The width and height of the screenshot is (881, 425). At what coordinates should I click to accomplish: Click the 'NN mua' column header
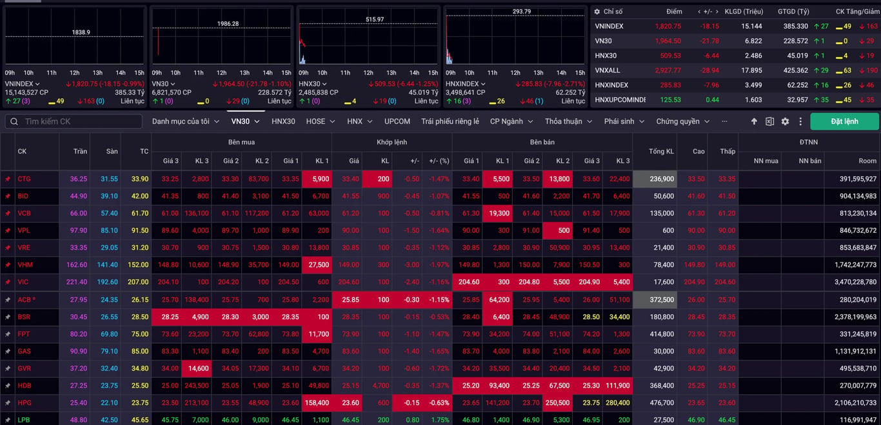pyautogui.click(x=766, y=161)
